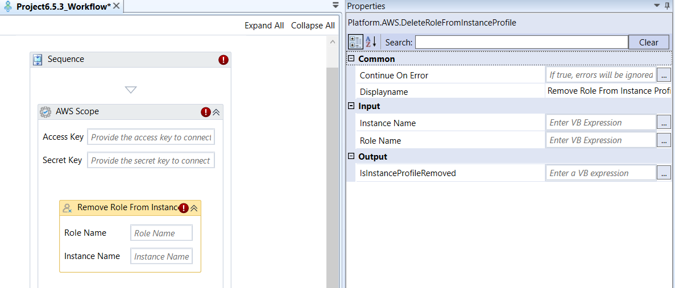
Task: Open expression editor for Role Name
Action: [664, 140]
